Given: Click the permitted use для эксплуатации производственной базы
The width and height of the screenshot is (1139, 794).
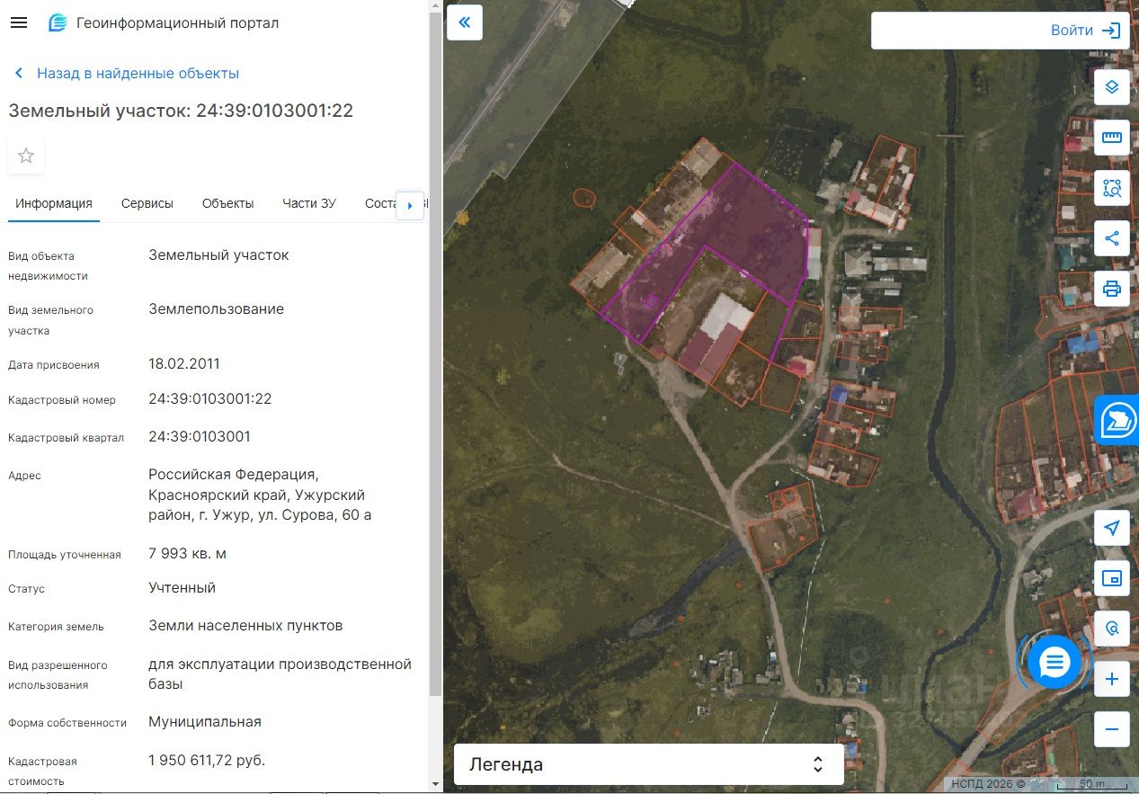Looking at the screenshot, I should (280, 674).
